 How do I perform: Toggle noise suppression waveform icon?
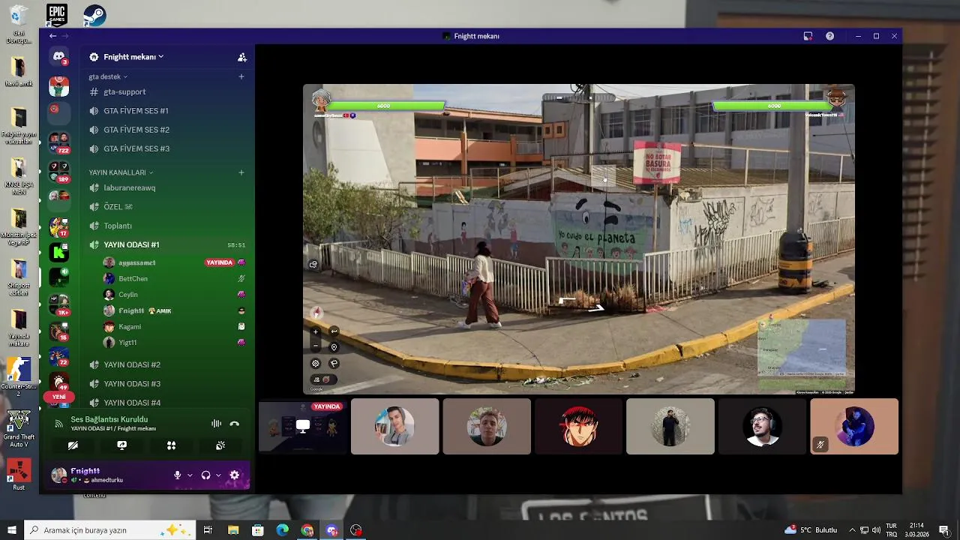coord(216,424)
